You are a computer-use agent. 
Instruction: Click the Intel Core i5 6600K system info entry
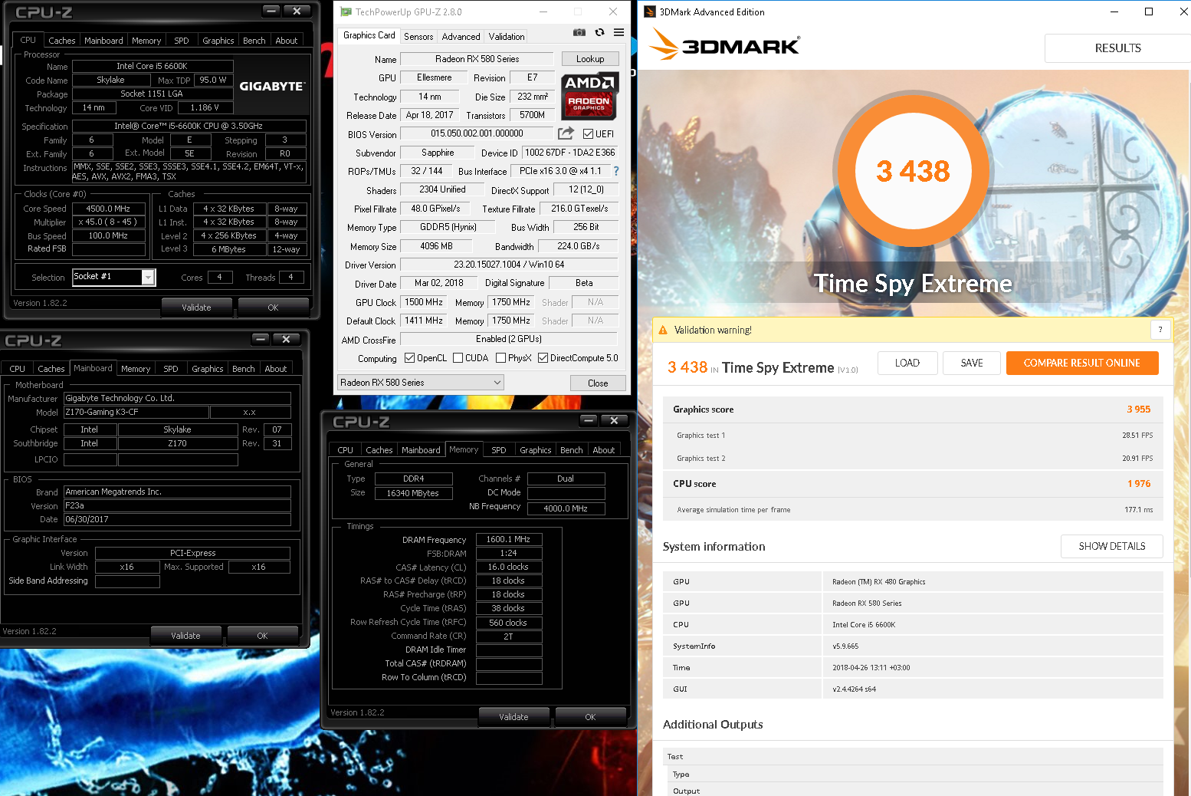(864, 624)
